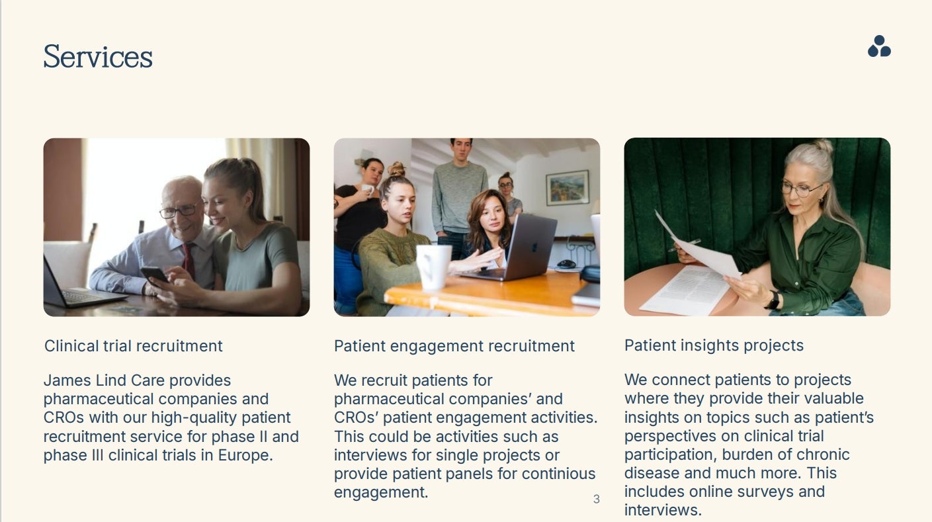Click the "Services" slide title
The height and width of the screenshot is (522, 932).
tap(98, 57)
